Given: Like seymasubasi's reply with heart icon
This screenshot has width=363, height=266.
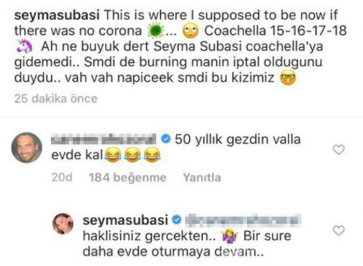Looking at the screenshot, I should tap(339, 231).
